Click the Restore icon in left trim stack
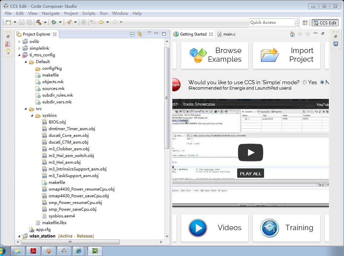 8,37
